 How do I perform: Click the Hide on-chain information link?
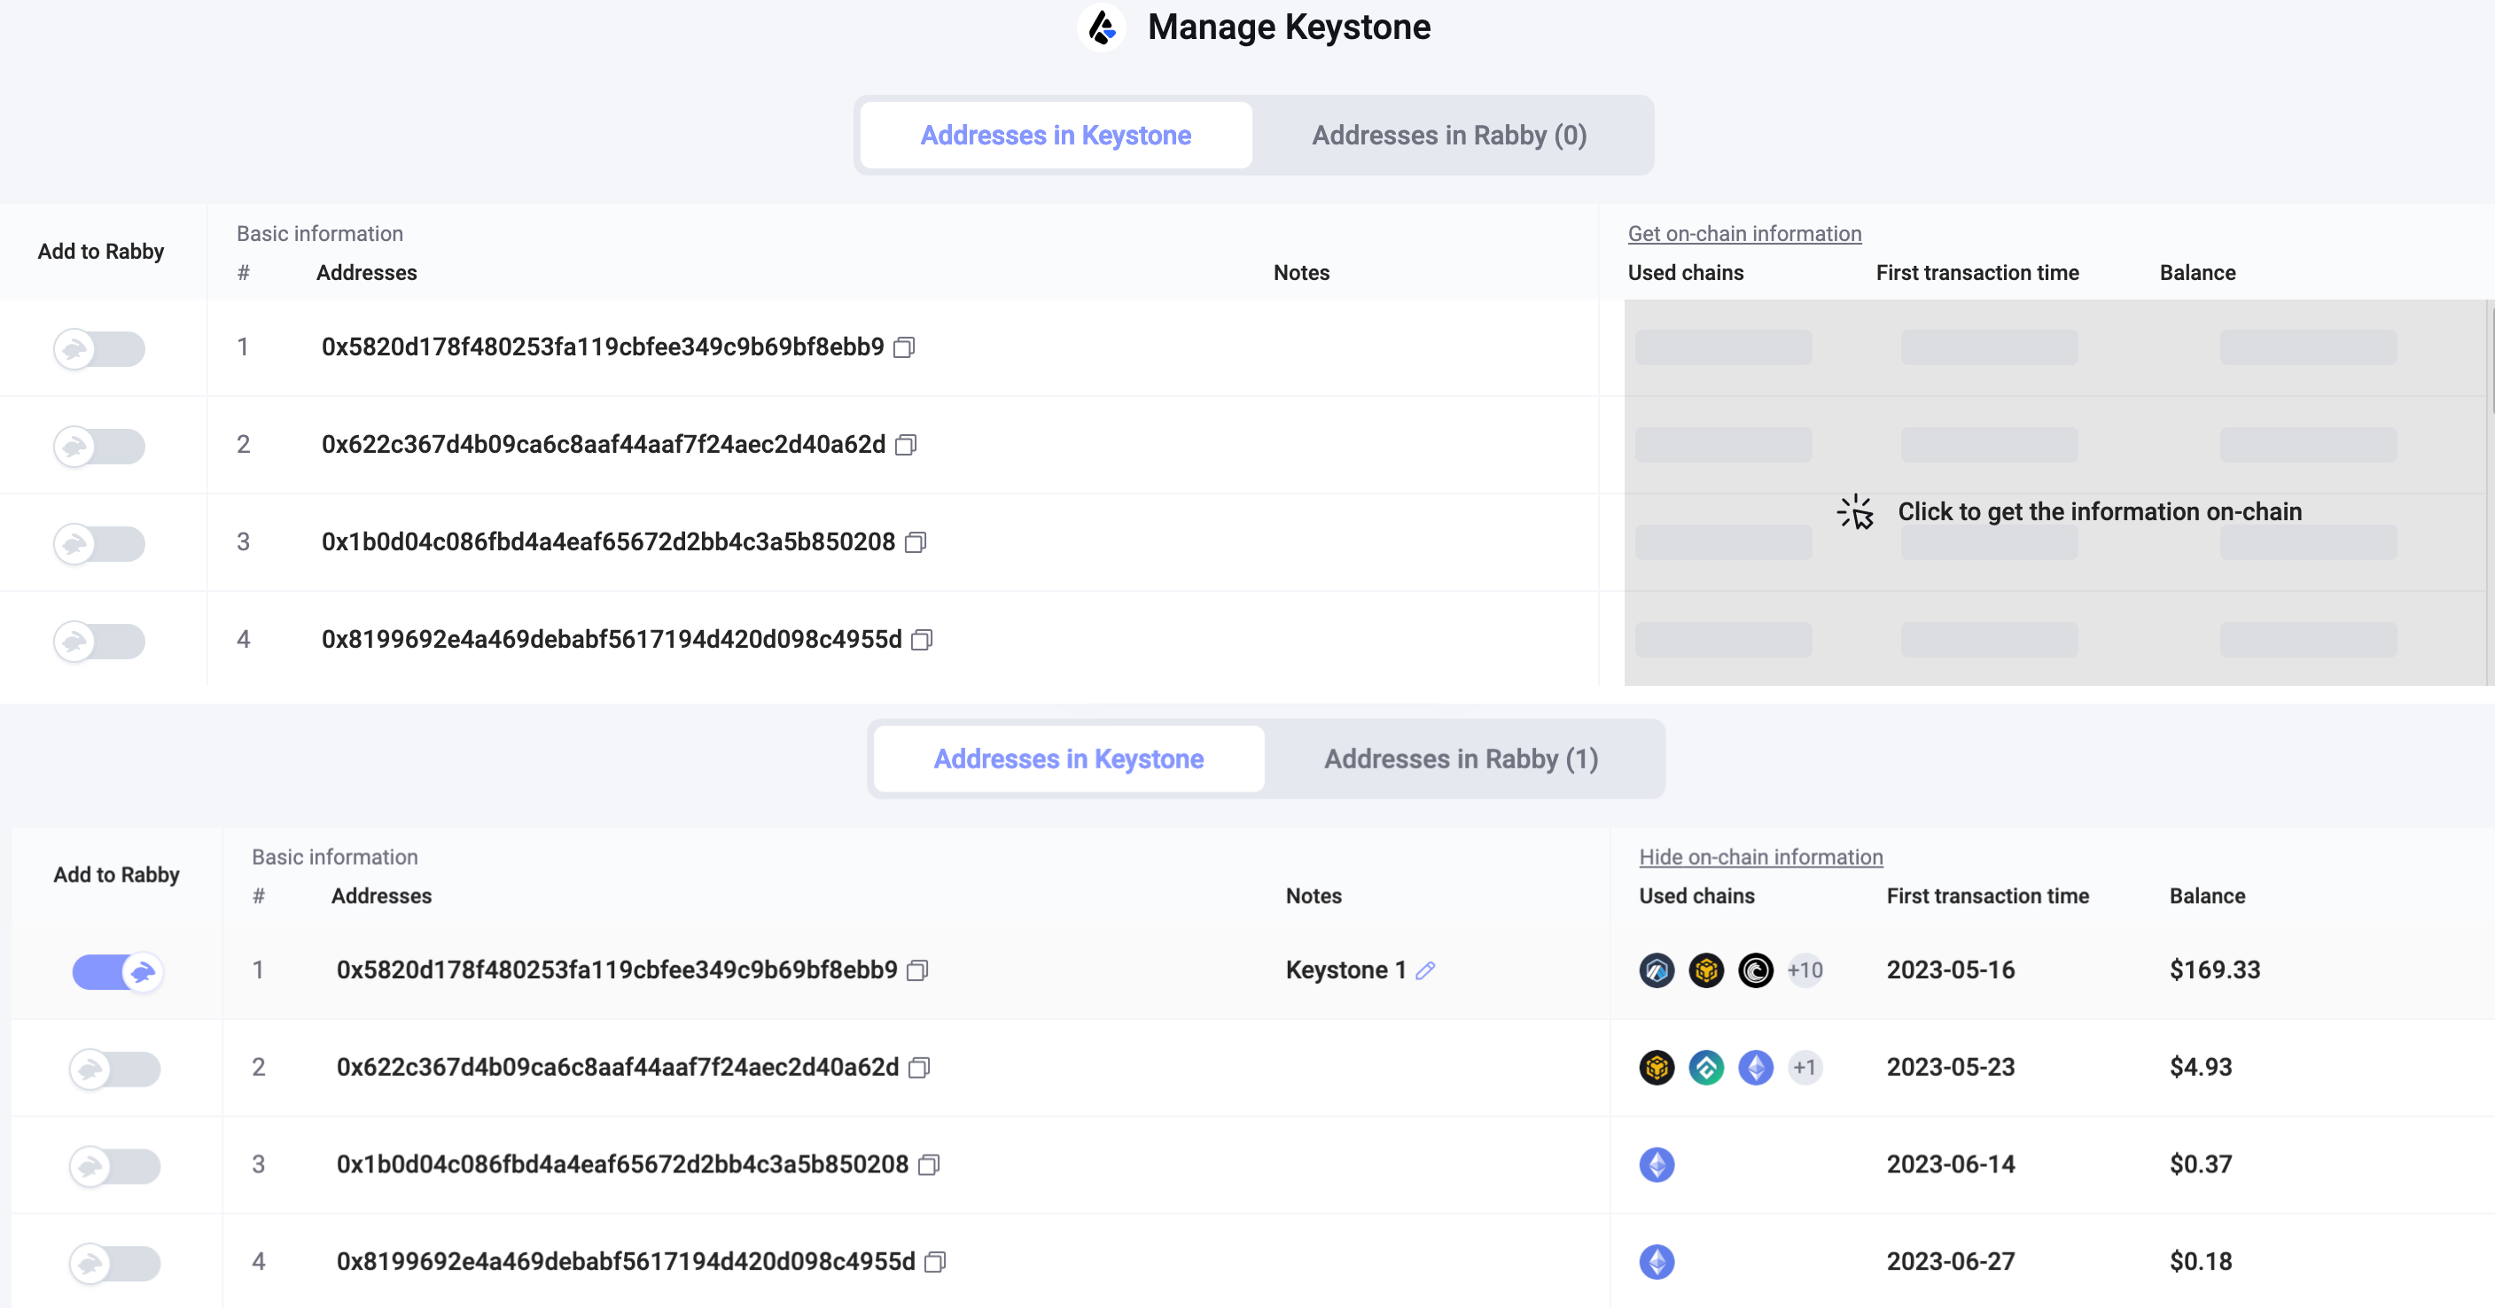point(1760,857)
